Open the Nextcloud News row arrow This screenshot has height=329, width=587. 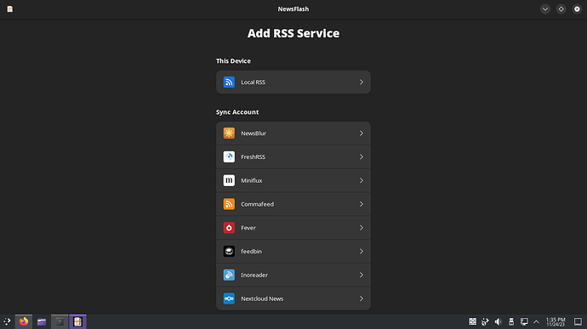tap(362, 298)
